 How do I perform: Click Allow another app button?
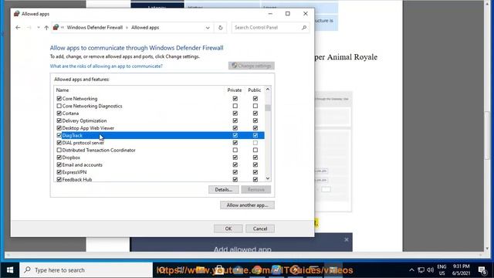click(247, 205)
